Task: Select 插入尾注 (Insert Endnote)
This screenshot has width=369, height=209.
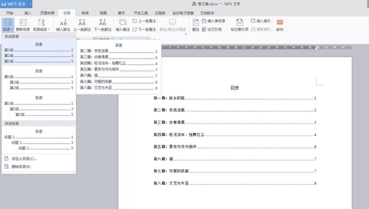Action: [123, 25]
